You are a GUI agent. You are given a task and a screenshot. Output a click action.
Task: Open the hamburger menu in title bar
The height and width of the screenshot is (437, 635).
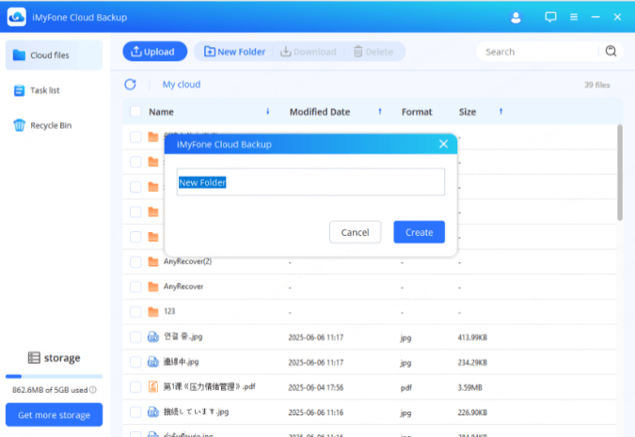(574, 17)
